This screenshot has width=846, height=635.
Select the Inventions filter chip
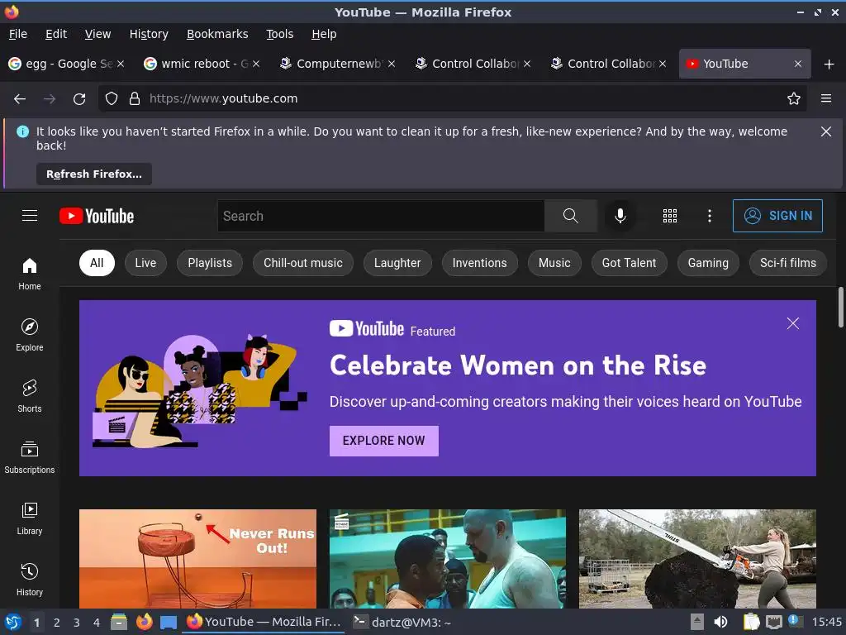(480, 263)
